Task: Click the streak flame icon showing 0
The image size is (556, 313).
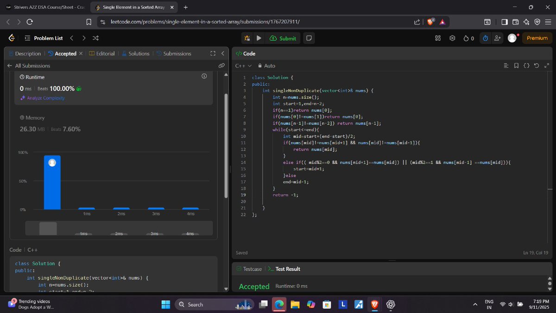Action: click(x=468, y=38)
